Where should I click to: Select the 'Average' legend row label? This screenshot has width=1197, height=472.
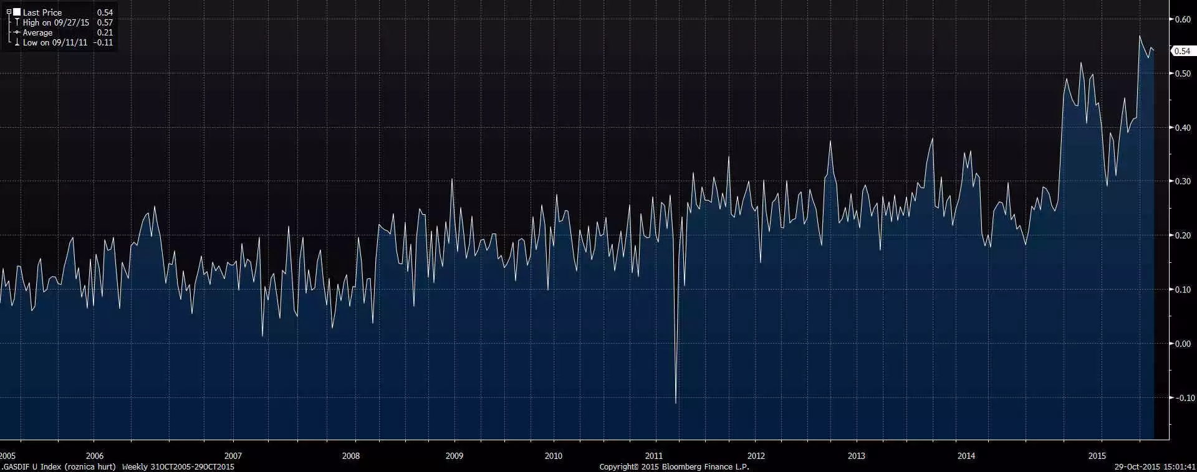(x=37, y=32)
